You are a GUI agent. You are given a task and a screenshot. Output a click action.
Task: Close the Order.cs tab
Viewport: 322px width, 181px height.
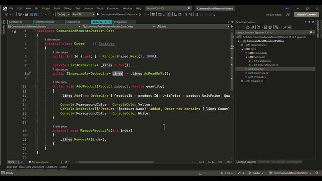click(x=109, y=22)
